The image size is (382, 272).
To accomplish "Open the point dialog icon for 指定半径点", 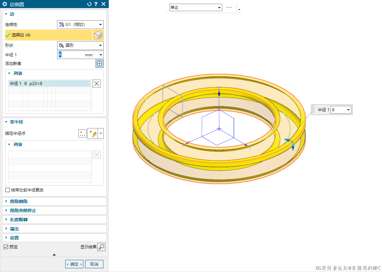I will (82, 133).
